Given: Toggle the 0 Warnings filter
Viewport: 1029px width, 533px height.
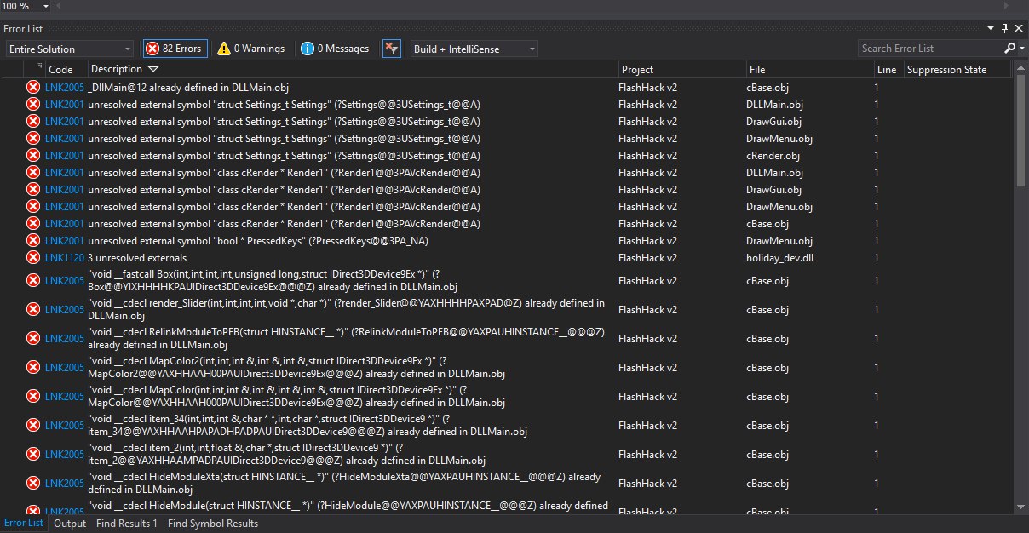Looking at the screenshot, I should [x=250, y=49].
